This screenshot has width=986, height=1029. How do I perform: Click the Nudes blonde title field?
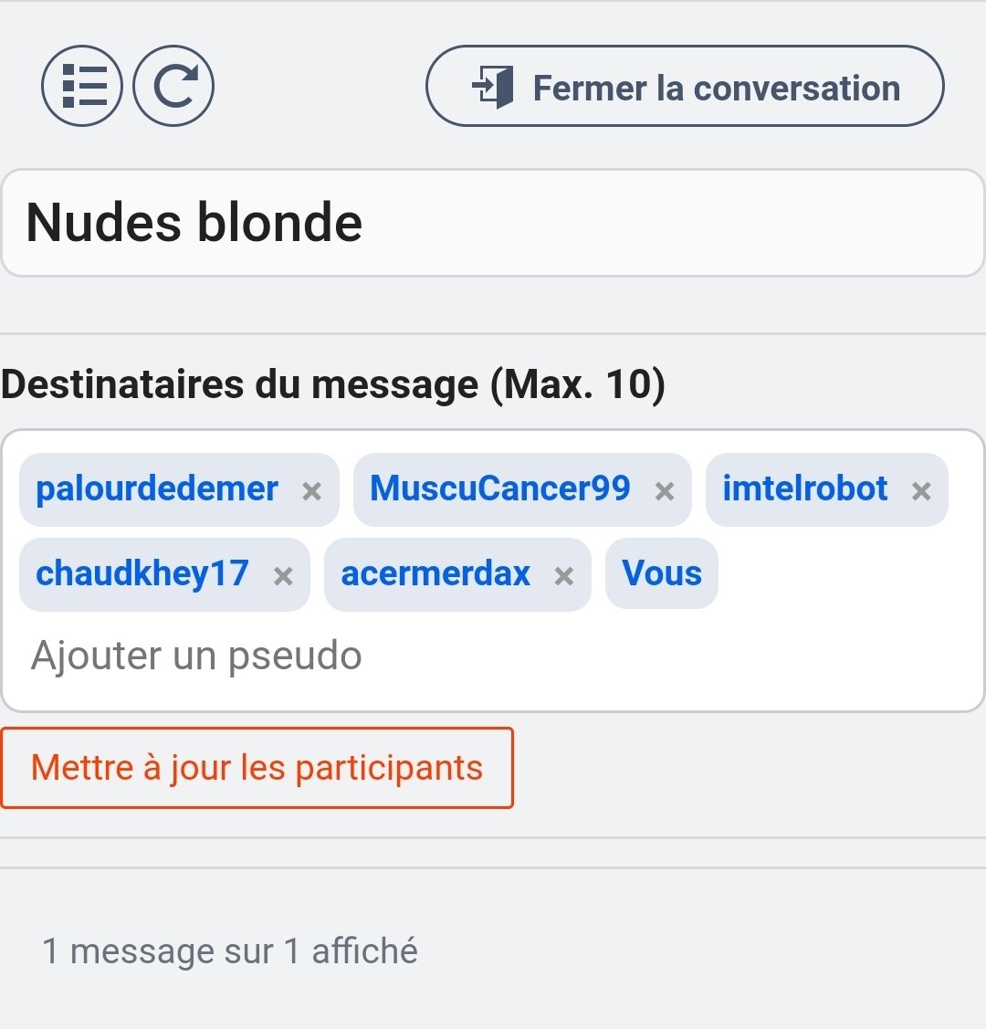click(493, 223)
